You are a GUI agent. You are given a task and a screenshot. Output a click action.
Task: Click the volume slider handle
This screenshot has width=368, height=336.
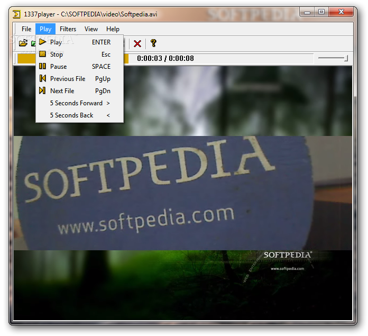tap(346, 58)
